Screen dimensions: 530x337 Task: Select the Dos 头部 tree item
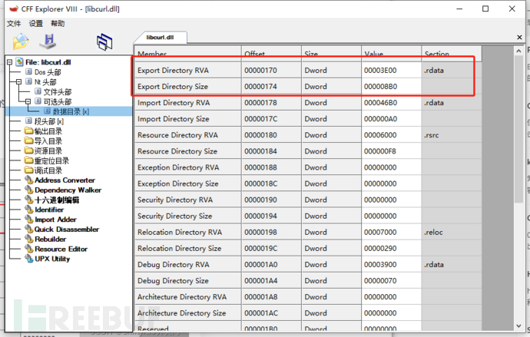pos(49,72)
